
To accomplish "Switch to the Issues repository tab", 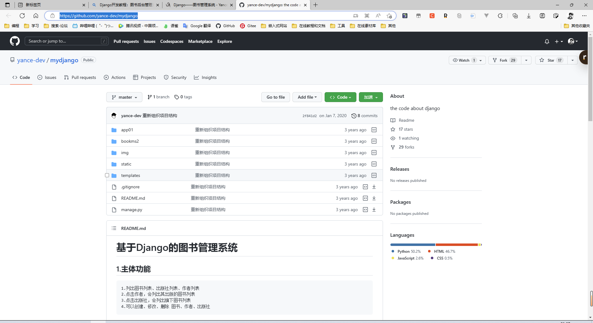I will [47, 77].
